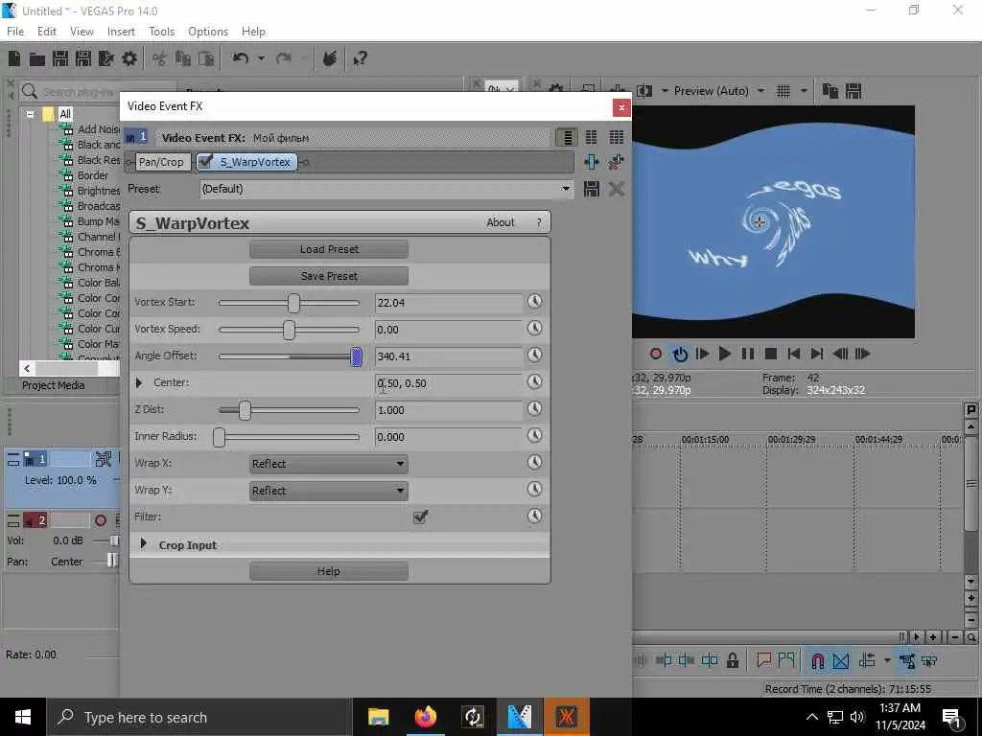This screenshot has height=736, width=982.
Task: Open the Preview (Auto) quality dropdown
Action: pos(760,91)
